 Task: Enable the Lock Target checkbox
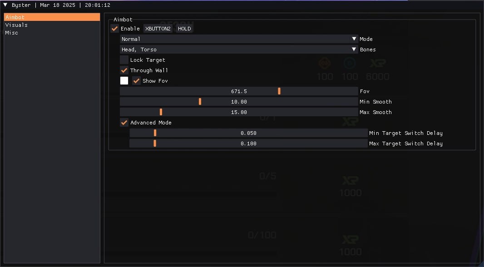[124, 60]
